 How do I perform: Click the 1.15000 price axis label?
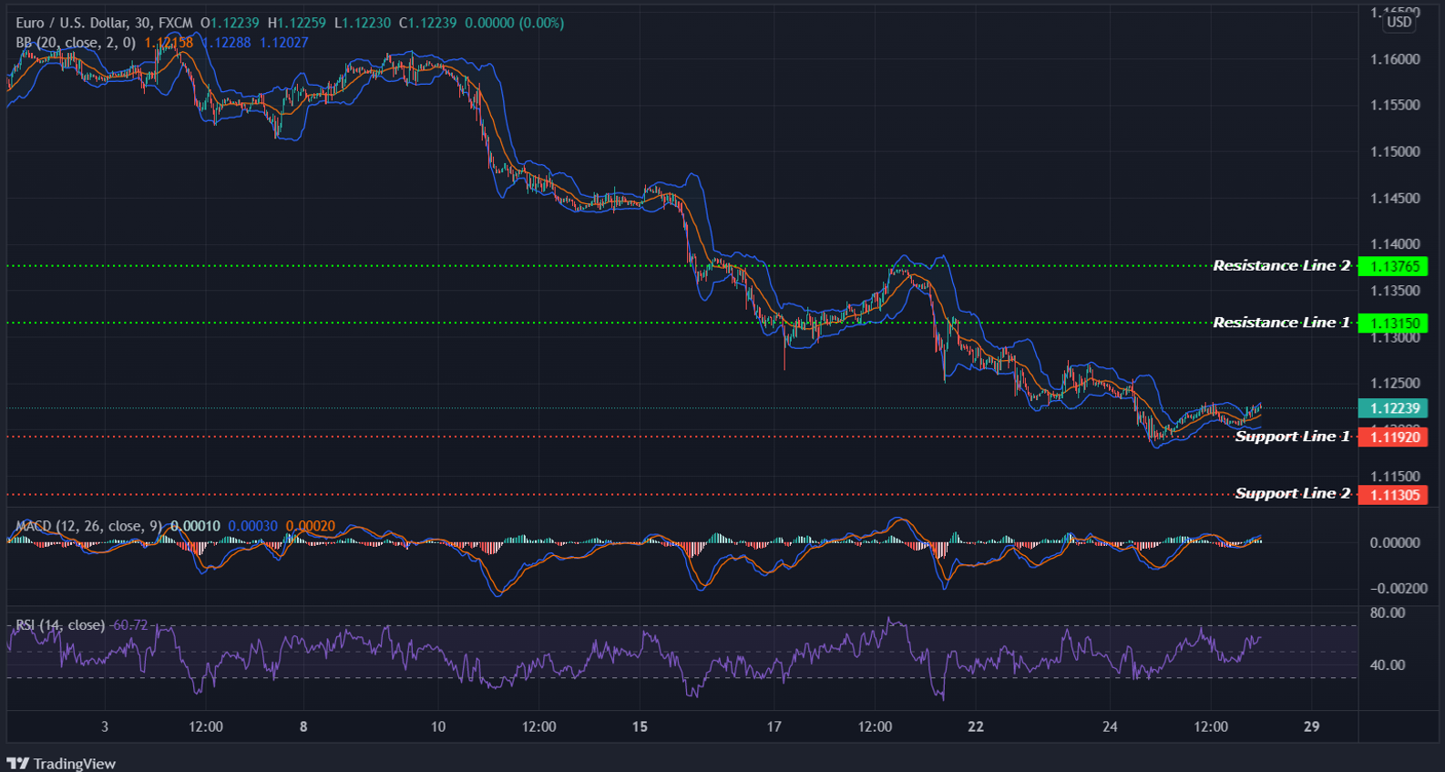tap(1395, 151)
